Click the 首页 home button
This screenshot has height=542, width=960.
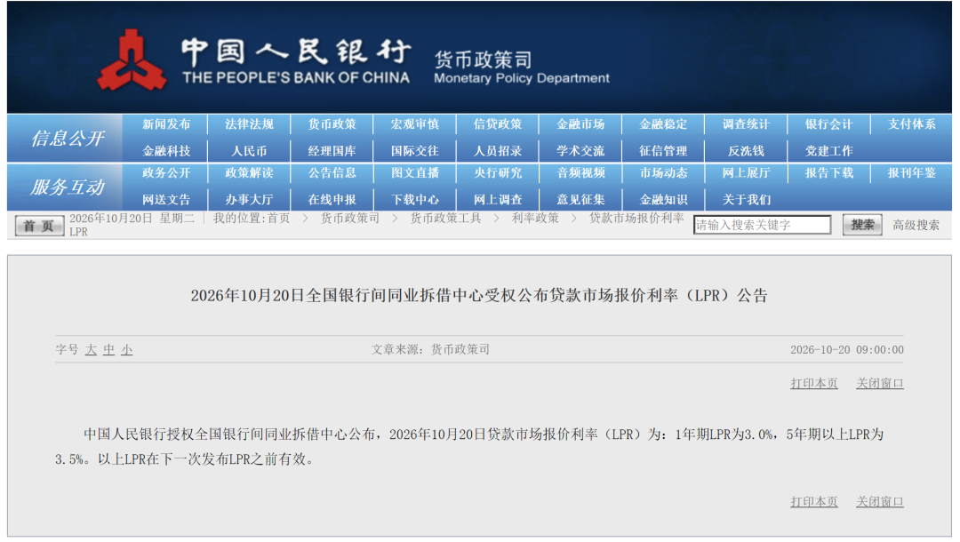(x=39, y=226)
